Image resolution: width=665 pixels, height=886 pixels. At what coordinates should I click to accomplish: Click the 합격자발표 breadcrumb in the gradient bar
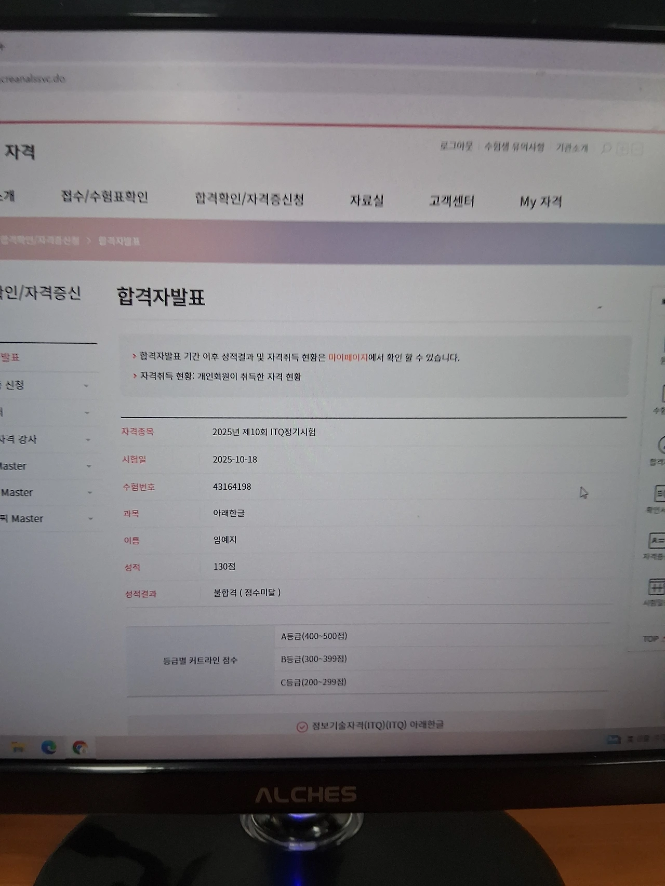(x=119, y=241)
